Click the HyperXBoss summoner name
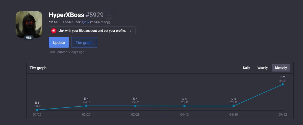The image size is (303, 125). [66, 15]
